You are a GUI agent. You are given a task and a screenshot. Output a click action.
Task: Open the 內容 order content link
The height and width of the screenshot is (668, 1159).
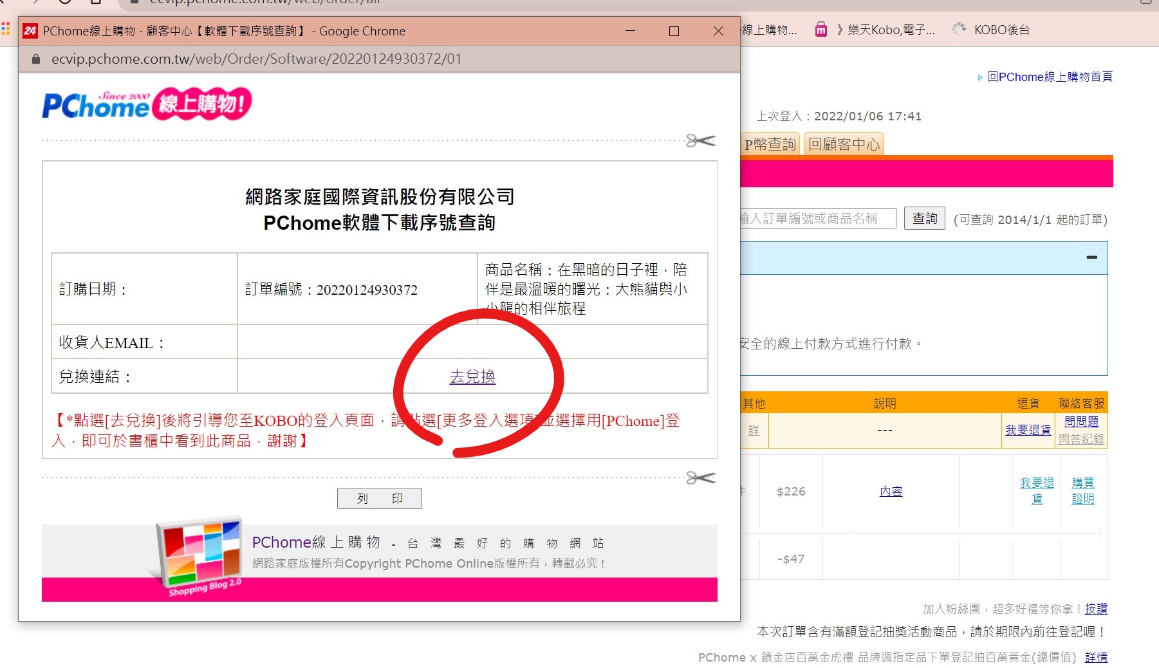tap(891, 492)
